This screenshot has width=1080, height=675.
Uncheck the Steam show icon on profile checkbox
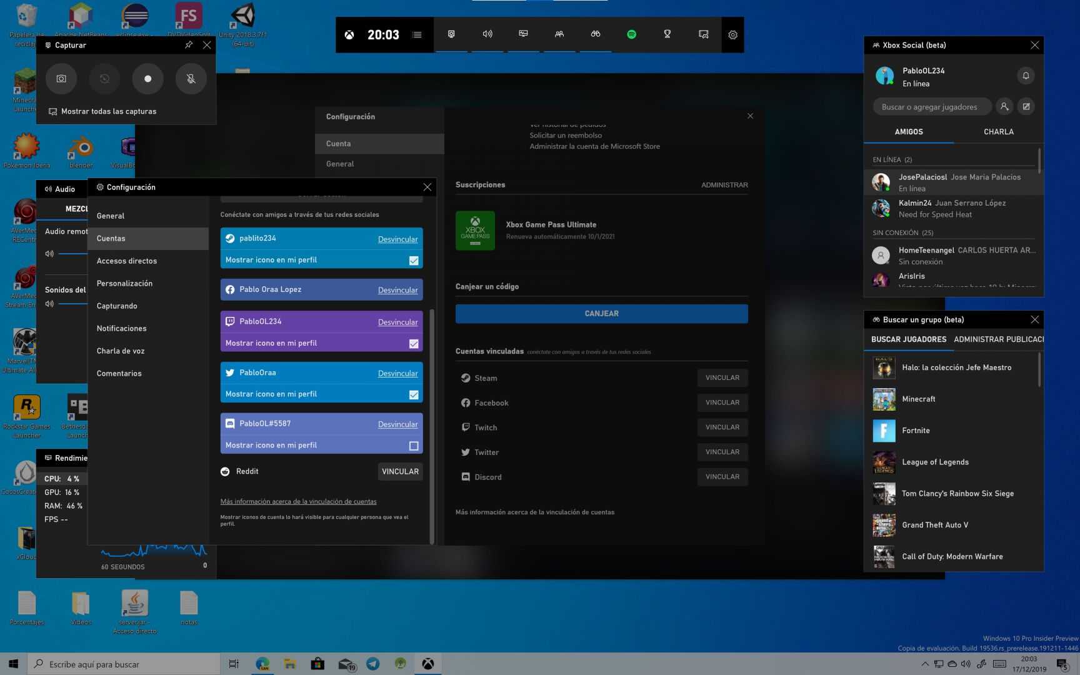coord(414,261)
